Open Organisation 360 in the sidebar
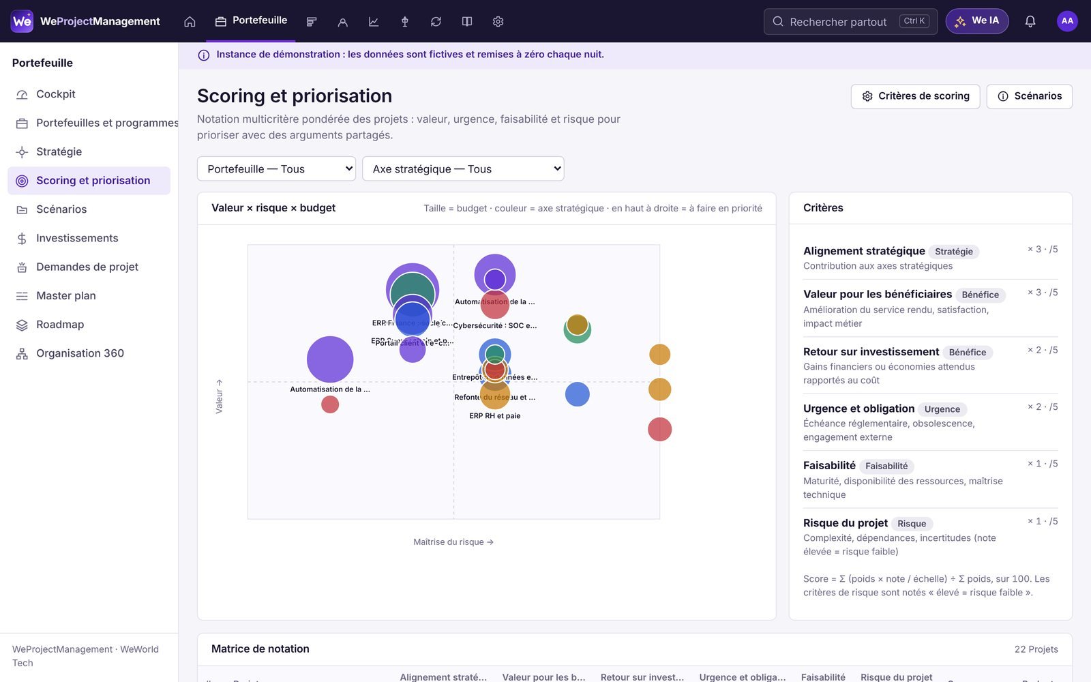 click(89, 353)
